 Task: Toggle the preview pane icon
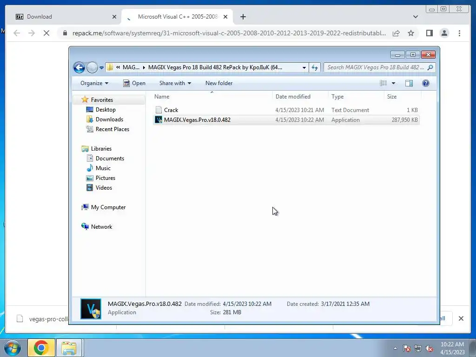[409, 83]
